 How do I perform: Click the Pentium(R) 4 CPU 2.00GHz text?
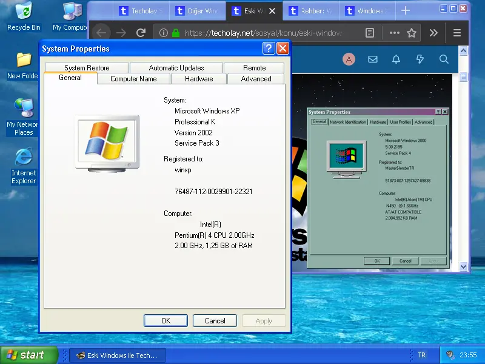pos(215,235)
